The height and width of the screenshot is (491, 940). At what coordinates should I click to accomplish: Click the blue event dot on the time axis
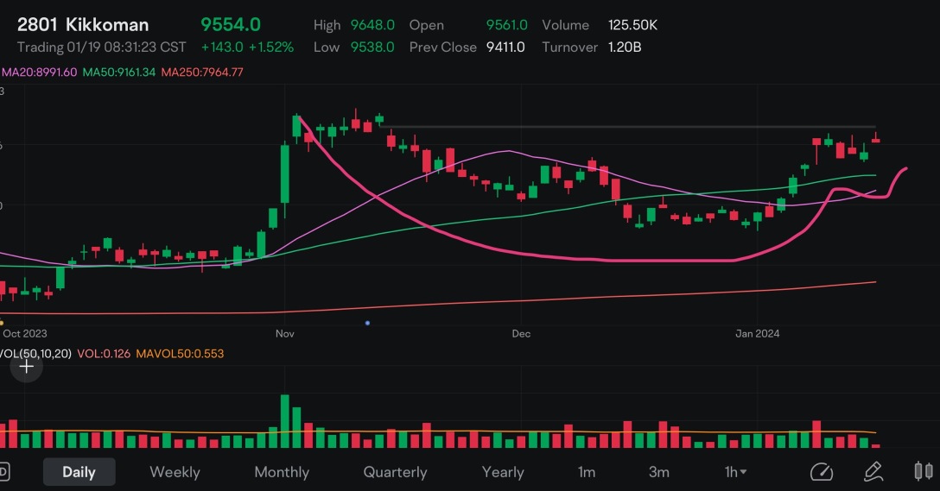point(367,323)
